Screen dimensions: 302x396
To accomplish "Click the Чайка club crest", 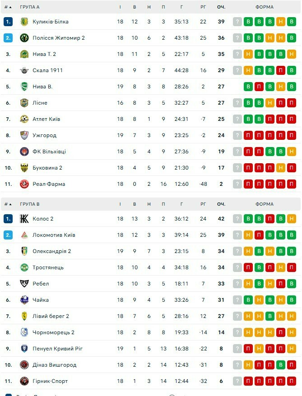I will [x=24, y=300].
